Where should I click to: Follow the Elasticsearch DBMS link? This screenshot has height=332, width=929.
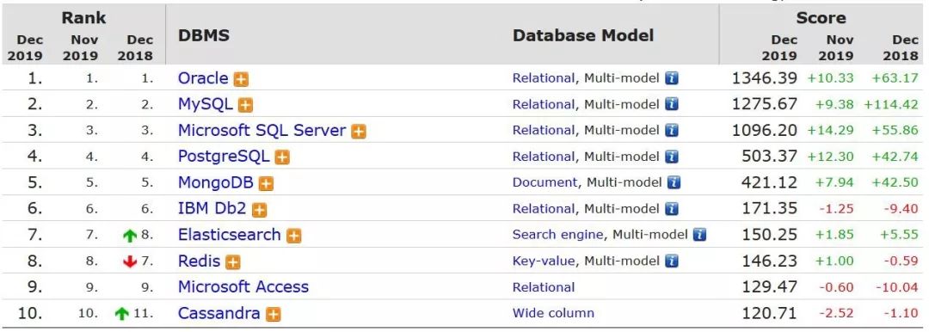point(230,235)
